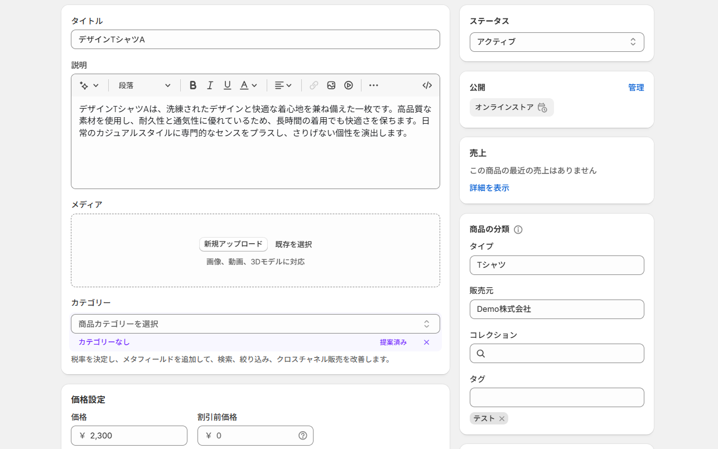The height and width of the screenshot is (449, 718).
Task: Open the more options ellipsis in toolbar
Action: (x=374, y=85)
